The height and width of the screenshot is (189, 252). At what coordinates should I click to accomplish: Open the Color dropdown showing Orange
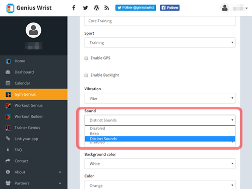[160, 185]
